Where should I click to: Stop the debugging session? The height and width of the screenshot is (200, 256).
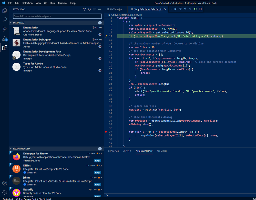point(200,9)
